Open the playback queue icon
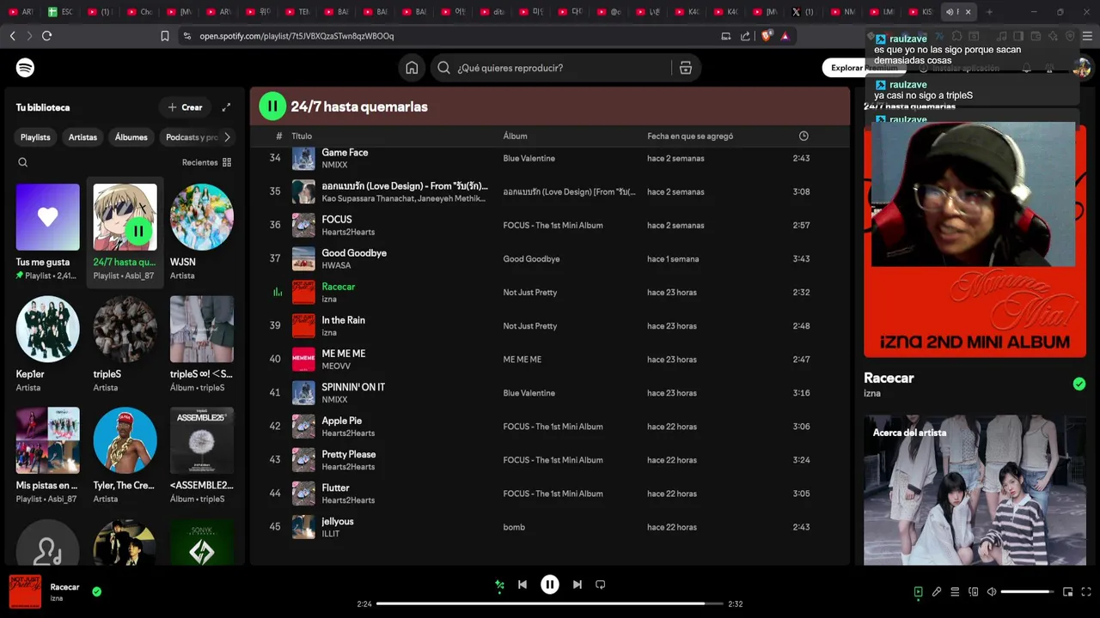Viewport: 1100px width, 618px height. (x=955, y=591)
